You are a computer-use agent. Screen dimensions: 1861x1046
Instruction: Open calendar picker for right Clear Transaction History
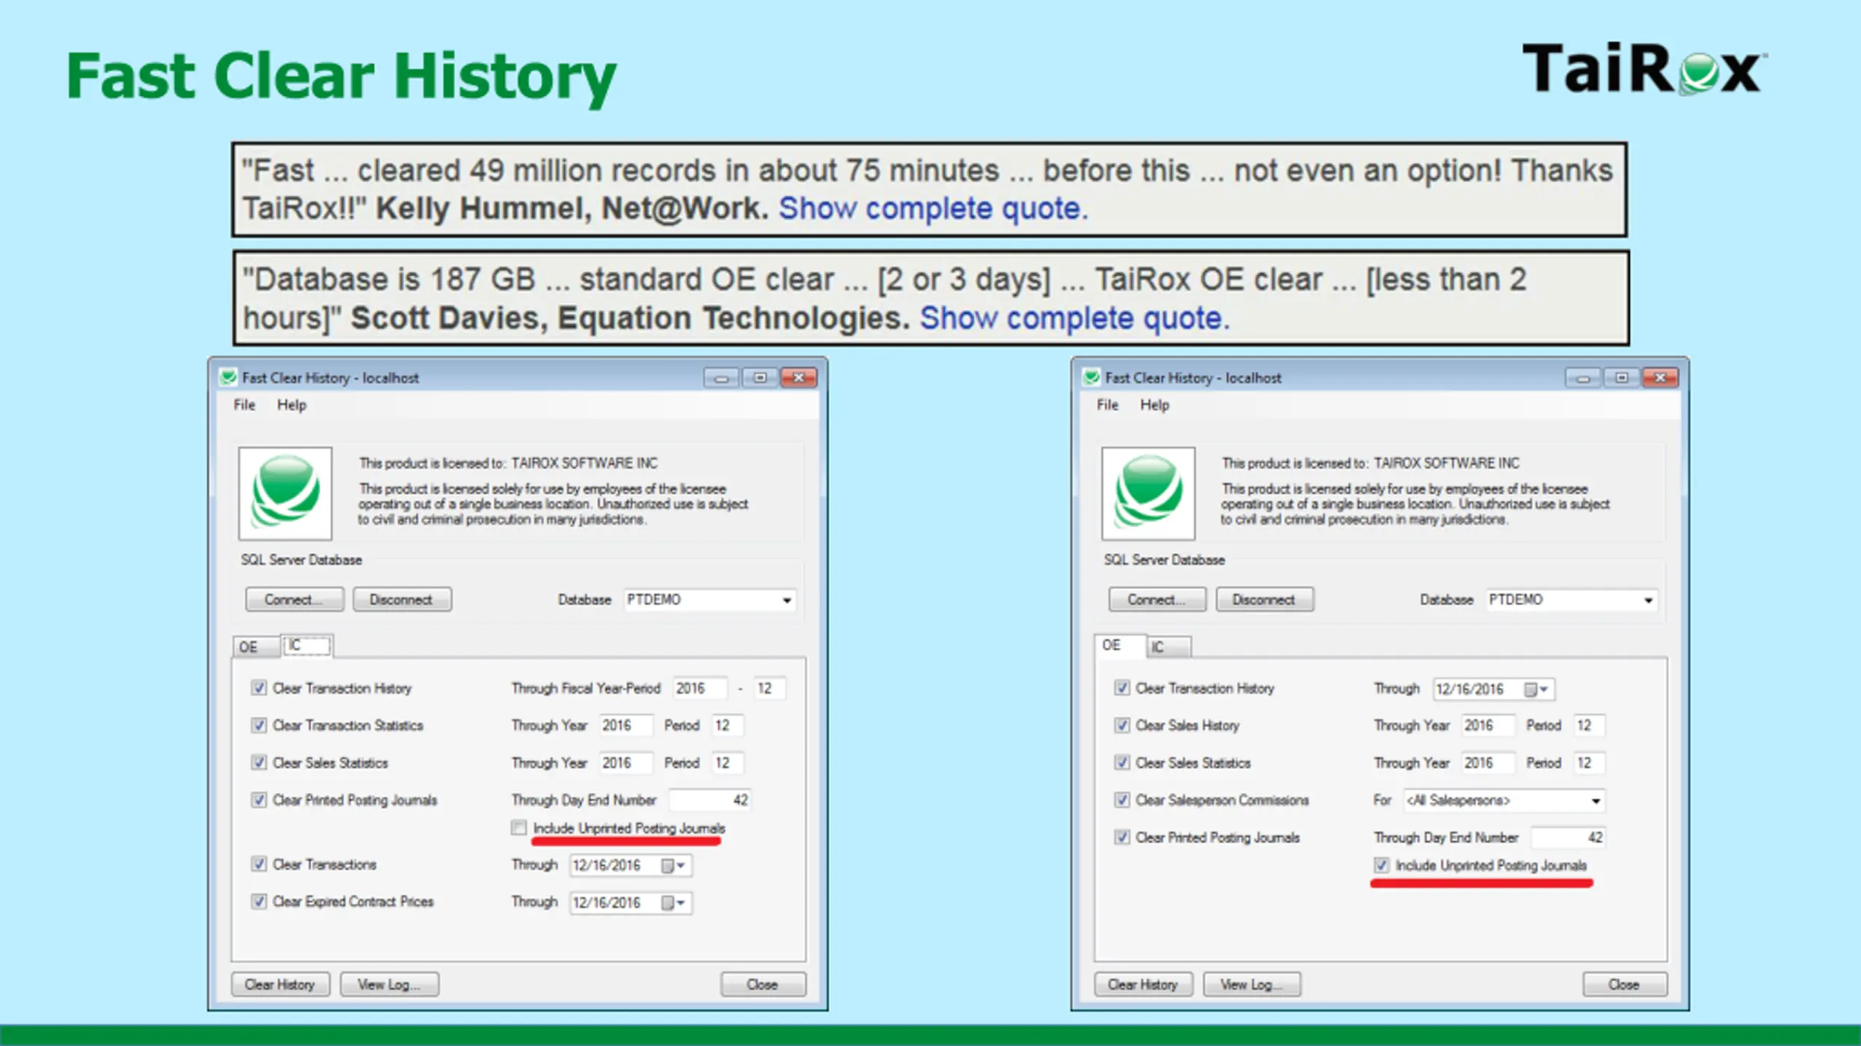(x=1535, y=689)
